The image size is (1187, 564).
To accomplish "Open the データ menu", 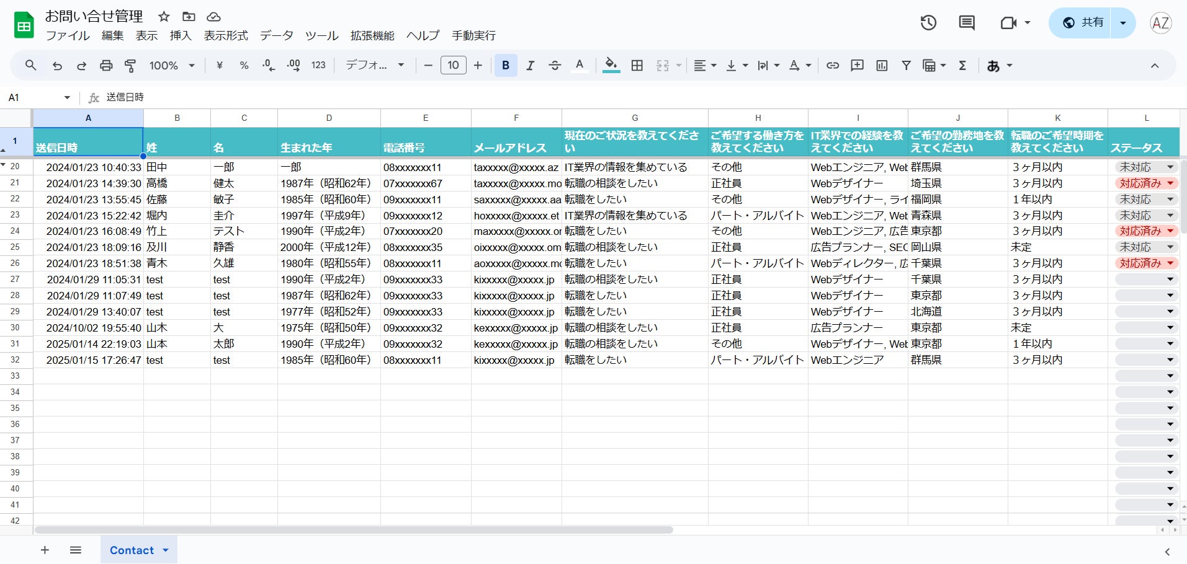I will [276, 35].
